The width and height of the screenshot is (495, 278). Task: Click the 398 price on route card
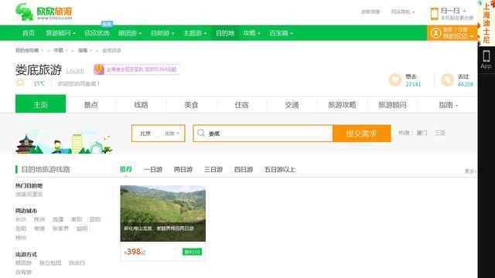pos(134,252)
